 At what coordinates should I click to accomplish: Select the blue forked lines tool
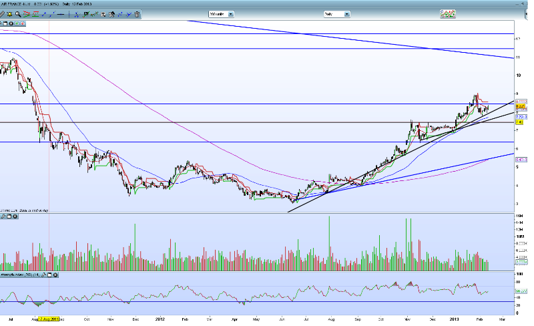coord(129,14)
